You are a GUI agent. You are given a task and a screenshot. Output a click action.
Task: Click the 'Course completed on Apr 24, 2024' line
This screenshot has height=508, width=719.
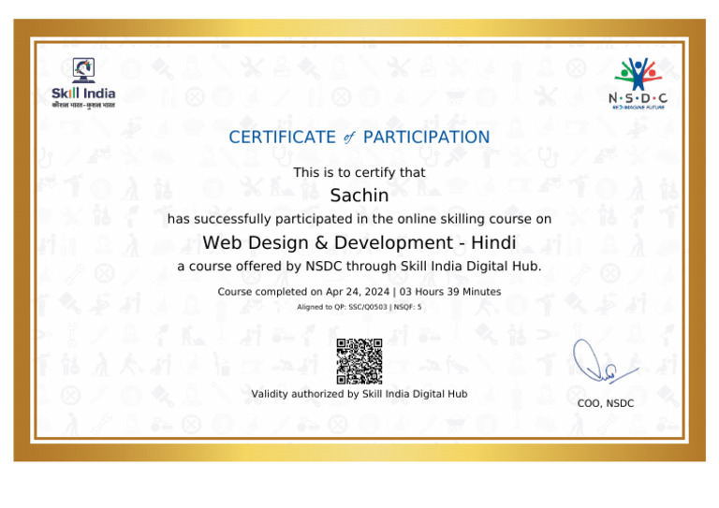click(359, 292)
